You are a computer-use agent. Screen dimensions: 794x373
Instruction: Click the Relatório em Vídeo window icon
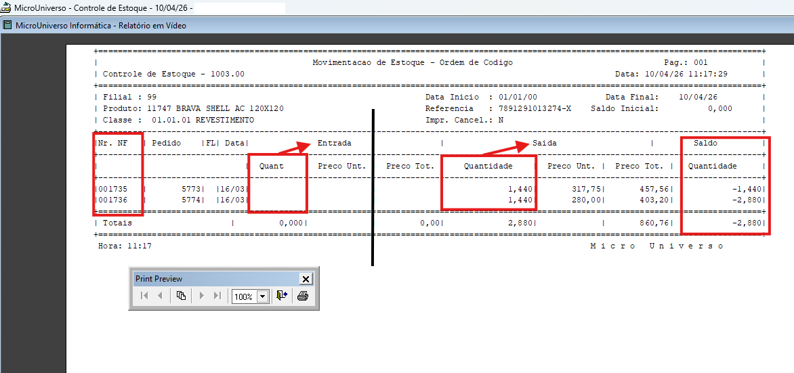[7, 25]
